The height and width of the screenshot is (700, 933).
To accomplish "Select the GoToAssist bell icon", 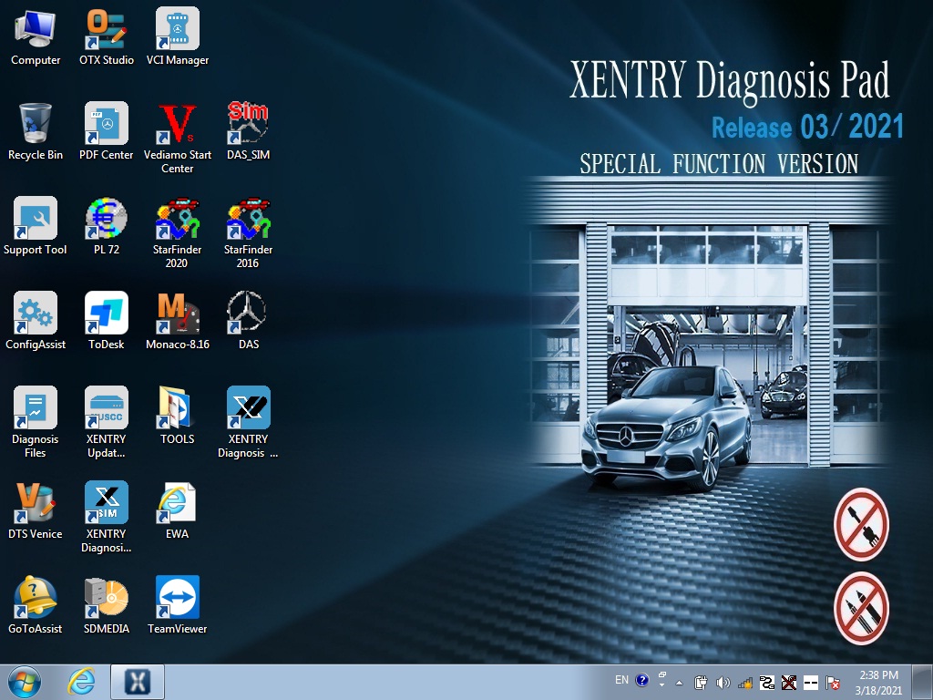I will (36, 605).
